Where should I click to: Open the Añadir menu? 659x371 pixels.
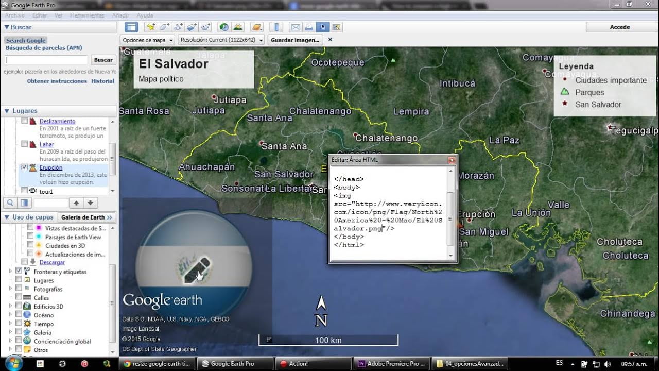(121, 15)
